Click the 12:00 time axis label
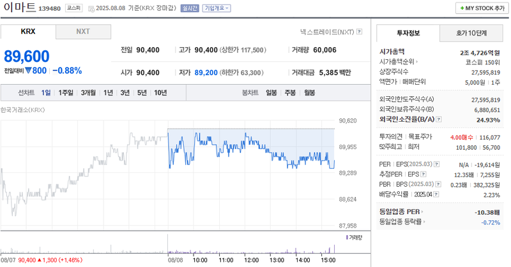The image size is (511, 267). click(251, 260)
